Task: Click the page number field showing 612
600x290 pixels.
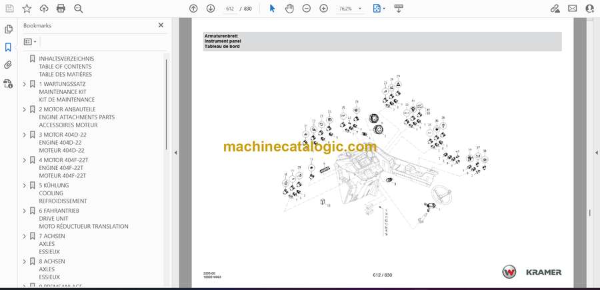Action: tap(230, 9)
